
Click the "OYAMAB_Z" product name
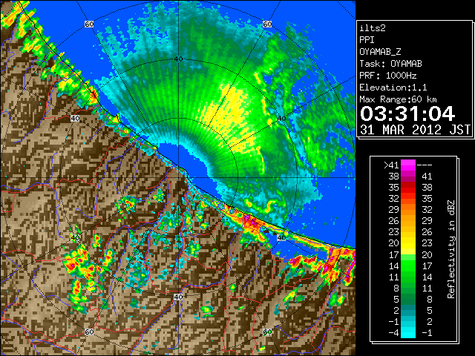coord(380,52)
